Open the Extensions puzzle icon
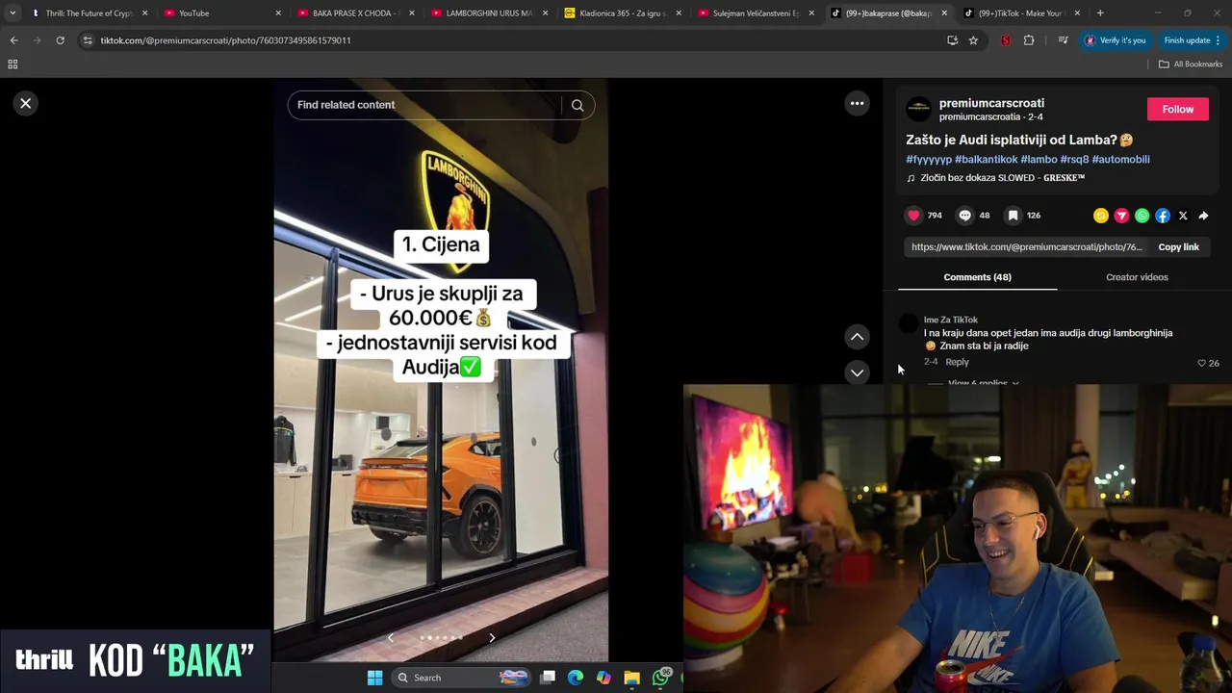The width and height of the screenshot is (1232, 693). 1029,40
